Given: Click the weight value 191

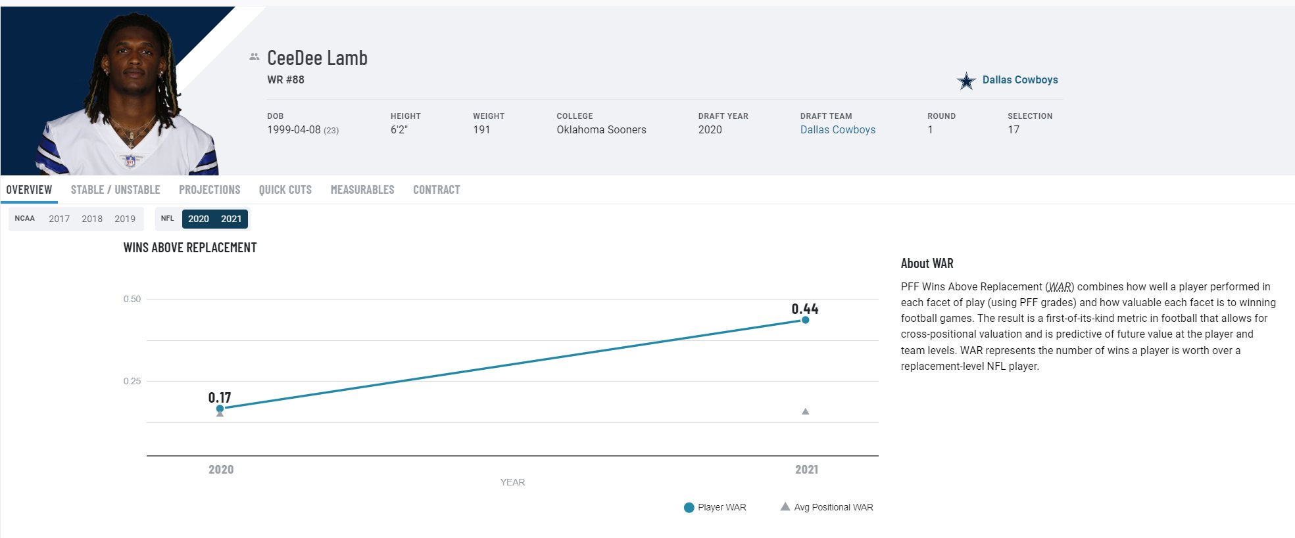Looking at the screenshot, I should [481, 129].
